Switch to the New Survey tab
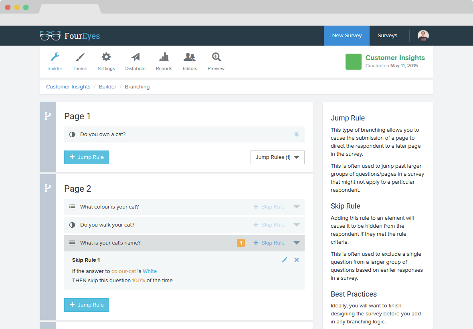Screen dimensions: 473x329 [347, 36]
